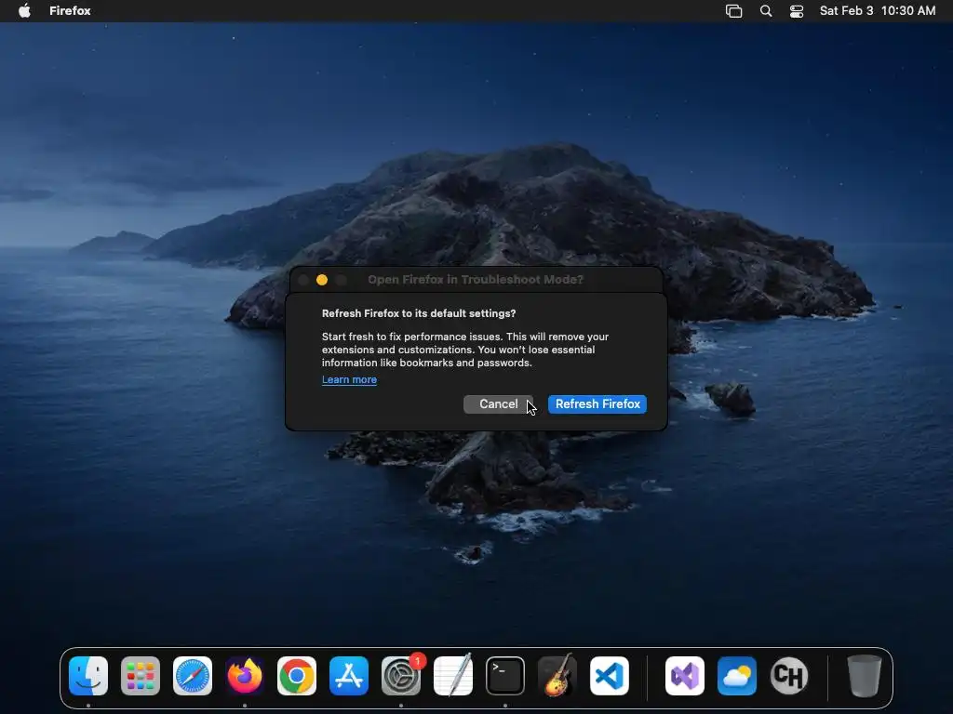This screenshot has height=714, width=953.
Task: Launch Safari from the Dock
Action: pos(193,676)
